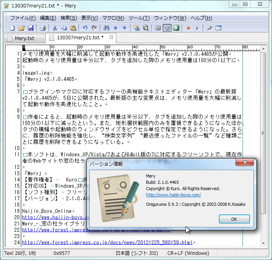Save the document with floppy icon
The width and height of the screenshot is (272, 260).
point(31,28)
